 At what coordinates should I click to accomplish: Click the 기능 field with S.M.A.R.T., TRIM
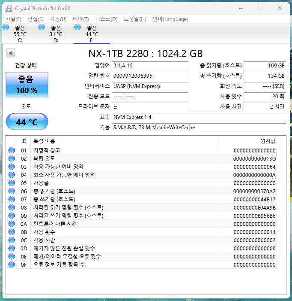199,128
